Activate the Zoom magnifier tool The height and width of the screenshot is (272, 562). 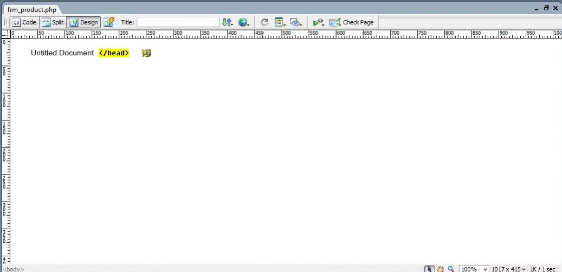click(451, 269)
